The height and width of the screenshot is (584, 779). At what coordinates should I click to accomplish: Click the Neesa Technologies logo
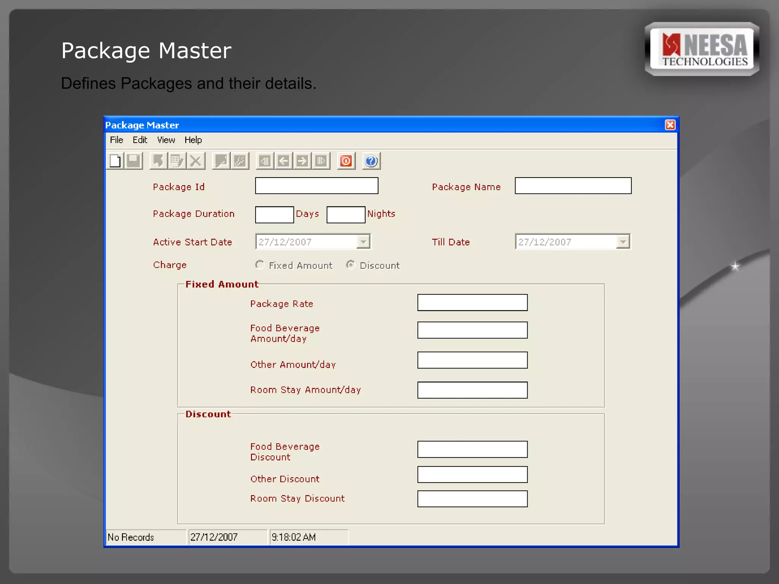click(702, 49)
